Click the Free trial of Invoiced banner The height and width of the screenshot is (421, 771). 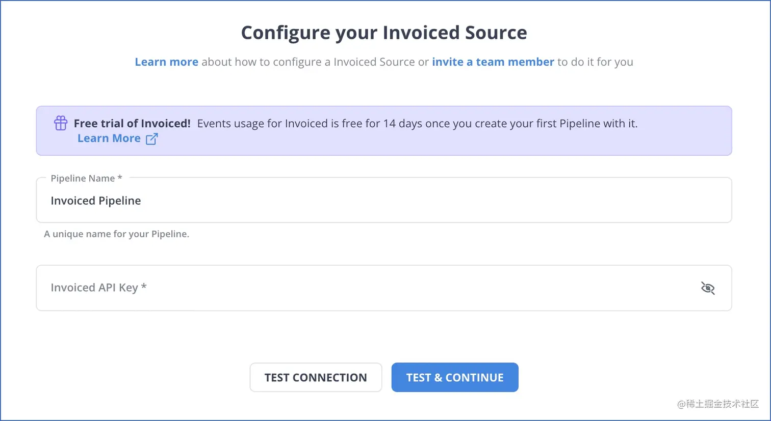pyautogui.click(x=384, y=130)
